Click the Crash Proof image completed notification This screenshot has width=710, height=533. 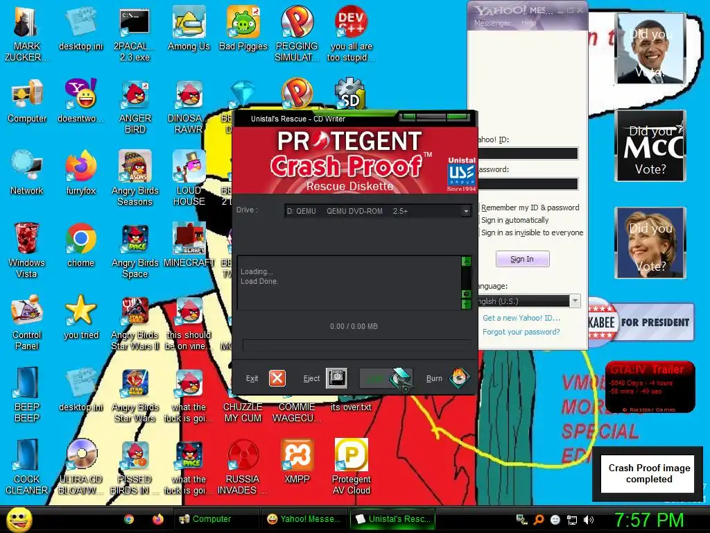click(649, 473)
